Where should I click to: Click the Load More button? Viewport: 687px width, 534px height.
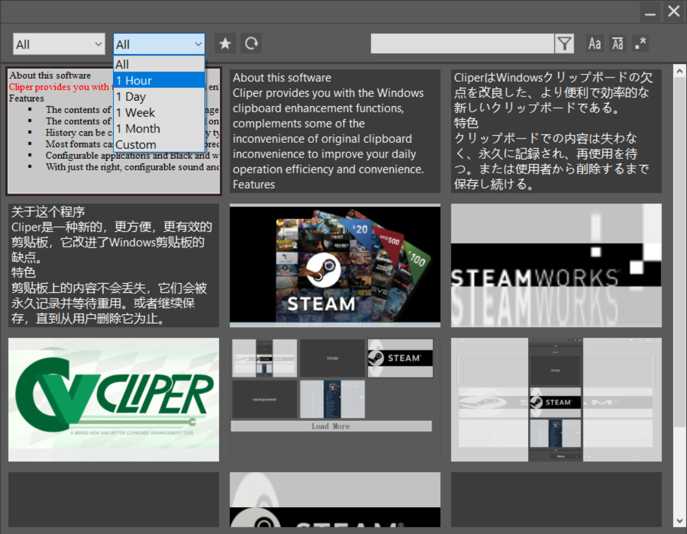coord(332,426)
